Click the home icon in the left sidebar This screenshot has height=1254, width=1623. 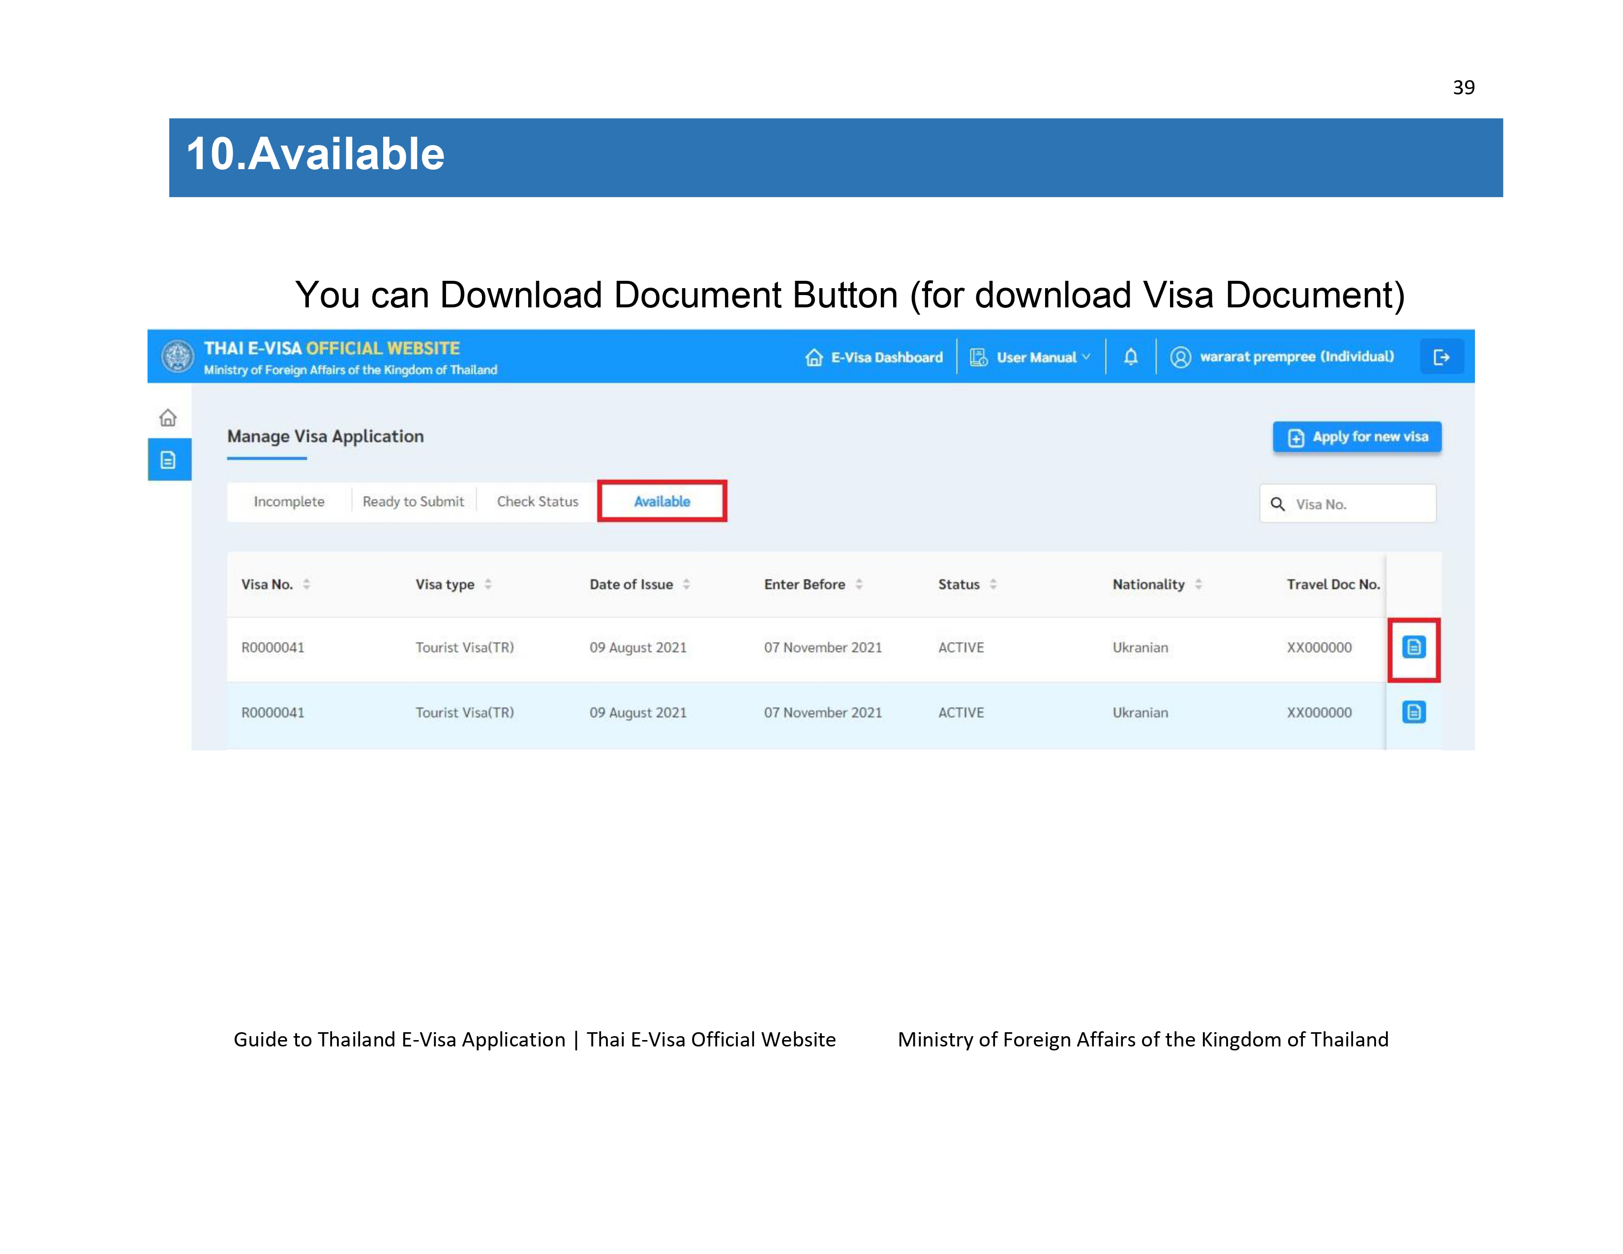pyautogui.click(x=168, y=418)
